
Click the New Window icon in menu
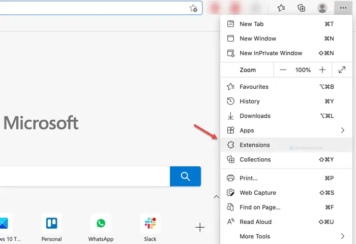230,38
